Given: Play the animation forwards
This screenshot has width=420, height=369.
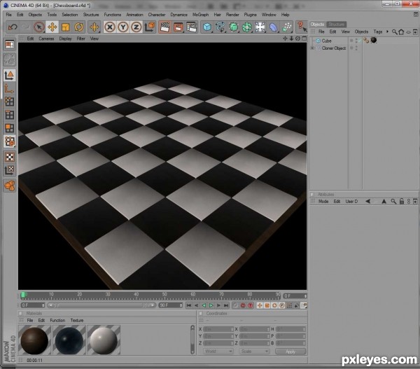Looking at the screenshot, I should (211, 305).
